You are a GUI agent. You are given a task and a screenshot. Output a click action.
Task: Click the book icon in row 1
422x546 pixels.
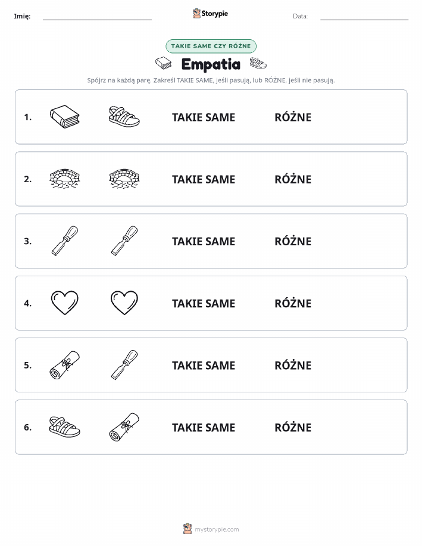65,117
